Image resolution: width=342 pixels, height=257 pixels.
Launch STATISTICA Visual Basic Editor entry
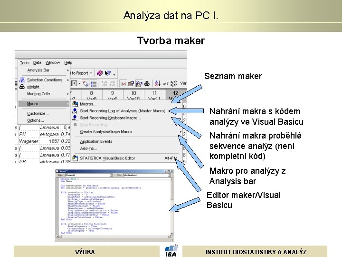126,158
